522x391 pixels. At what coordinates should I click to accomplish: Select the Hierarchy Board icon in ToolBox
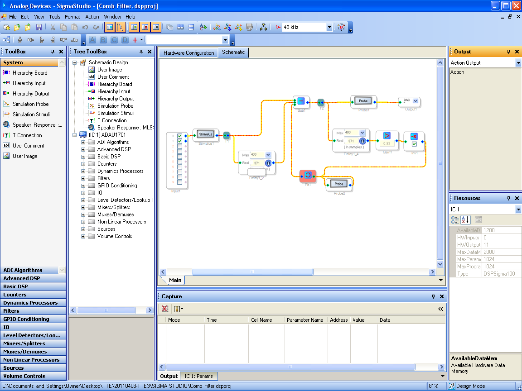click(x=6, y=73)
